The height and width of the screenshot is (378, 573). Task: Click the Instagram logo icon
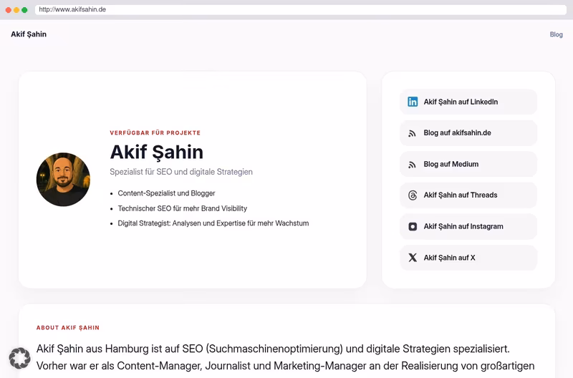413,227
